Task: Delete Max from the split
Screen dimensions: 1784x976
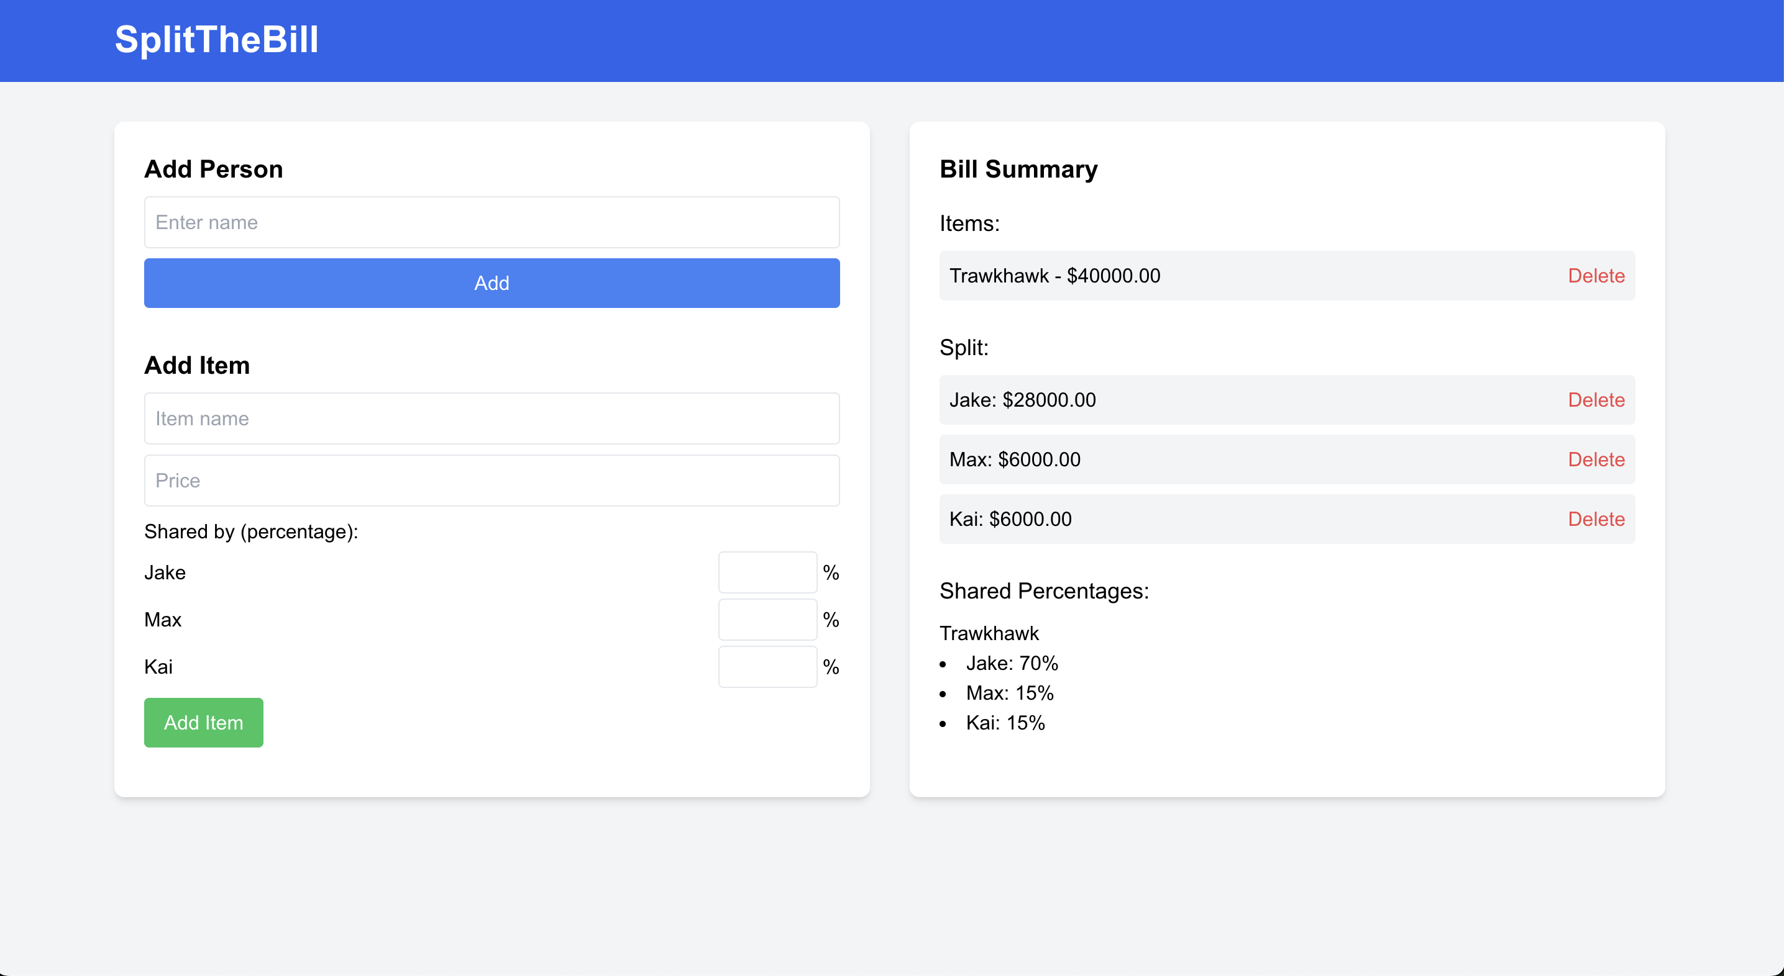Action: 1596,459
